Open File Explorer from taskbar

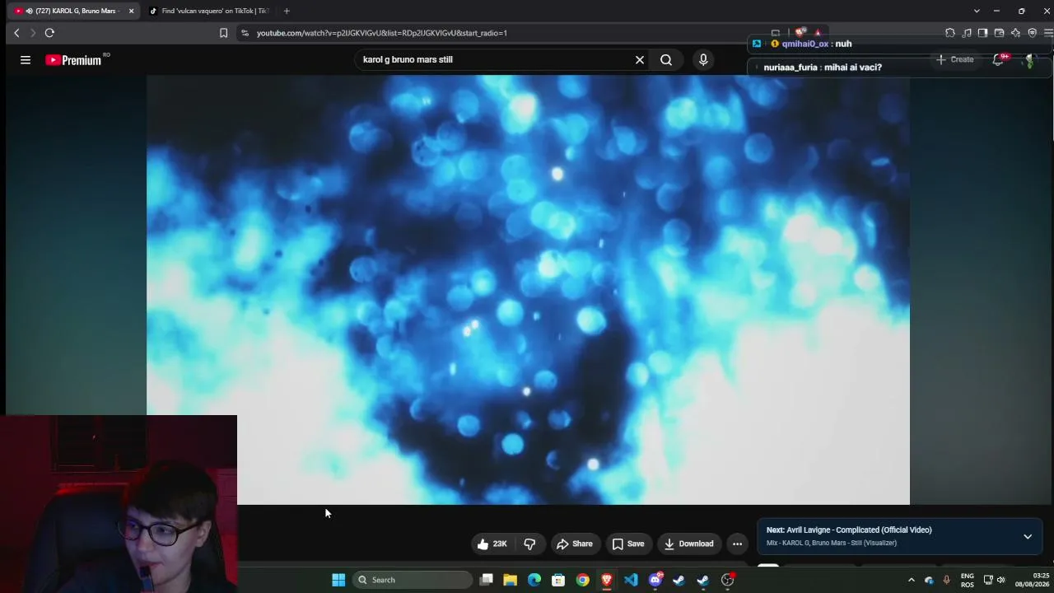tap(510, 580)
